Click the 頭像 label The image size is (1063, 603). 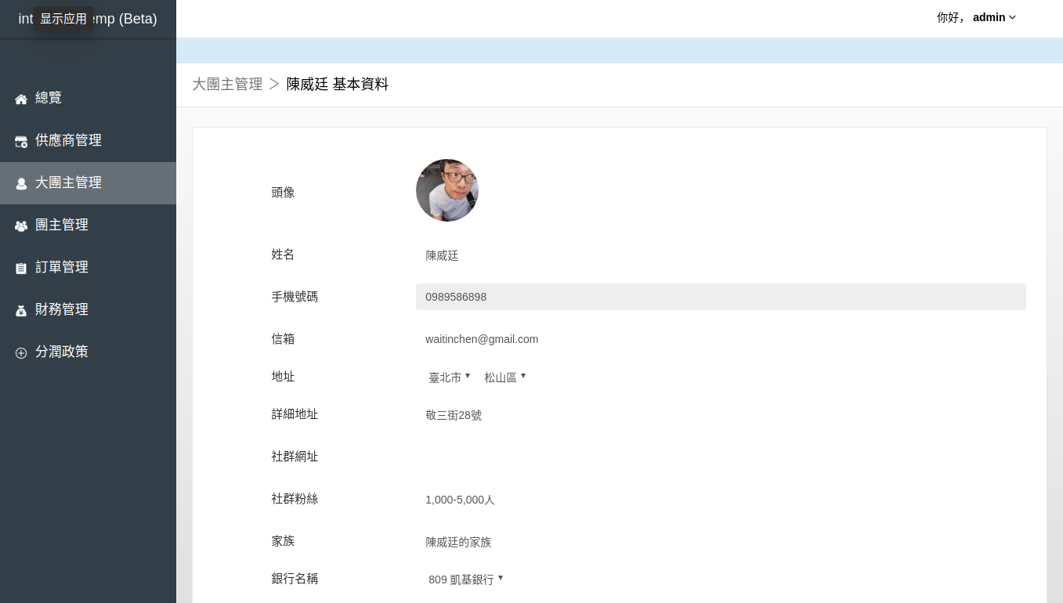[283, 192]
